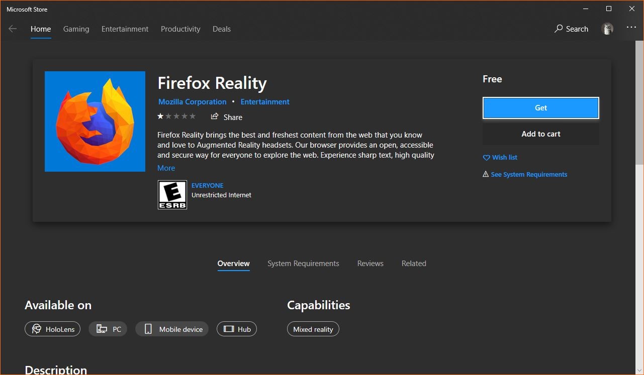
Task: Minimize the Microsoft Store window
Action: pyautogui.click(x=586, y=9)
